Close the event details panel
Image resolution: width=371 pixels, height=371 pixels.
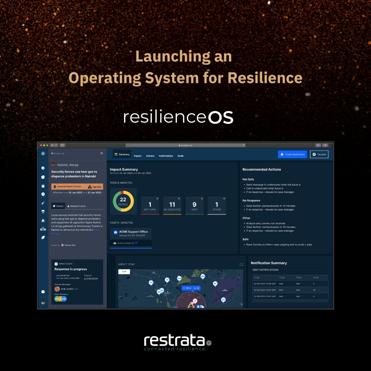(x=102, y=153)
